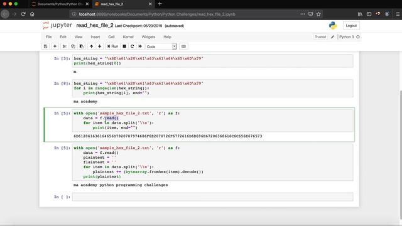Click plaintext bytearray cell editor
This screenshot has width=402, height=226.
(x=212, y=162)
